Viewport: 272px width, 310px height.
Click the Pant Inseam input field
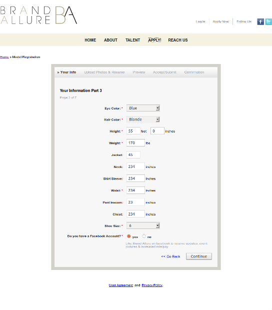135,202
